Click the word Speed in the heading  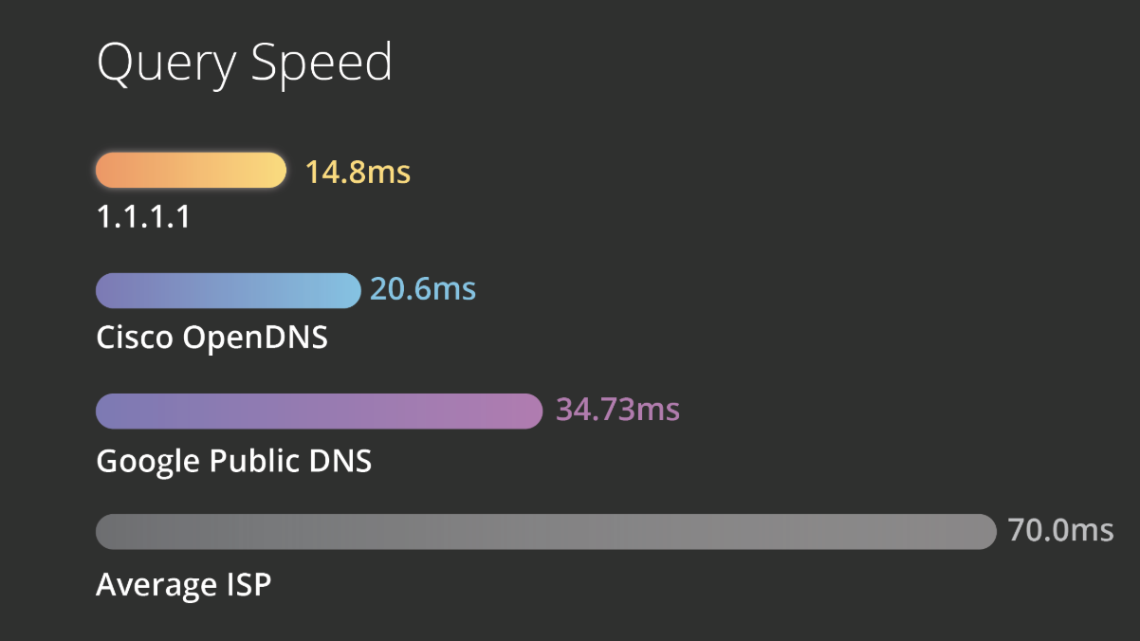click(x=321, y=65)
